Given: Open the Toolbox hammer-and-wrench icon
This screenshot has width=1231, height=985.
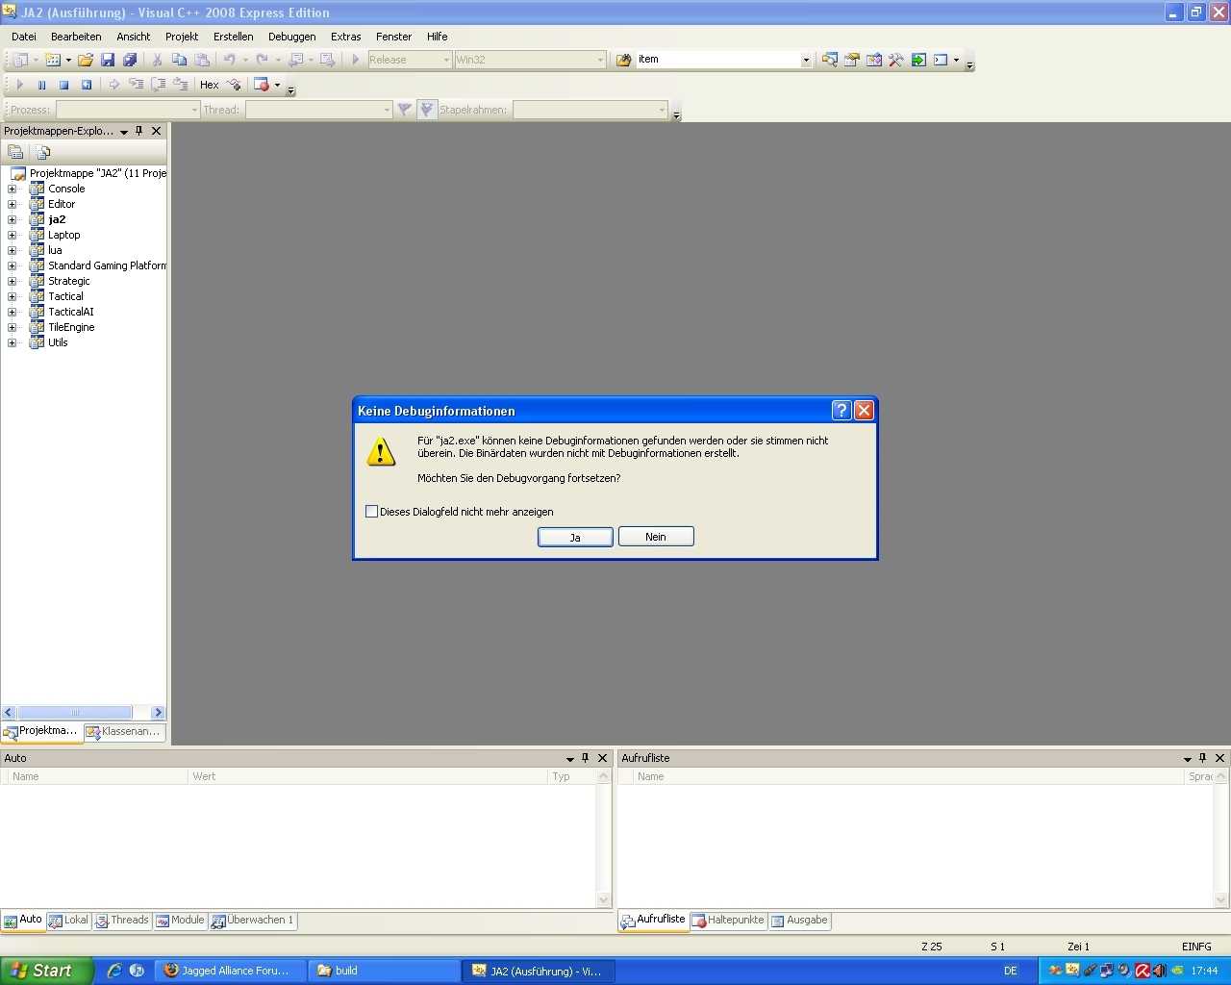Looking at the screenshot, I should (x=896, y=60).
